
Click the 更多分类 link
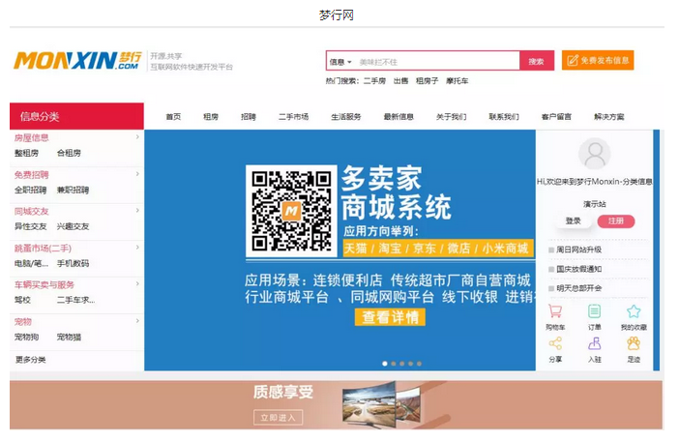[x=30, y=360]
